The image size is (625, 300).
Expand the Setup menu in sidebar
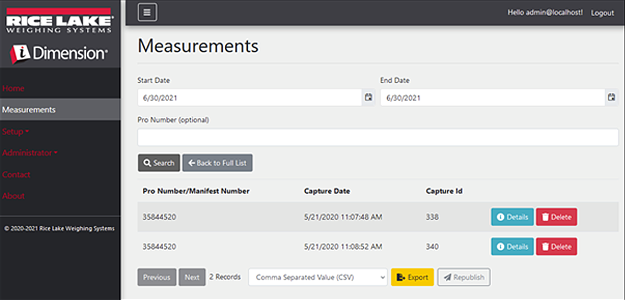15,132
